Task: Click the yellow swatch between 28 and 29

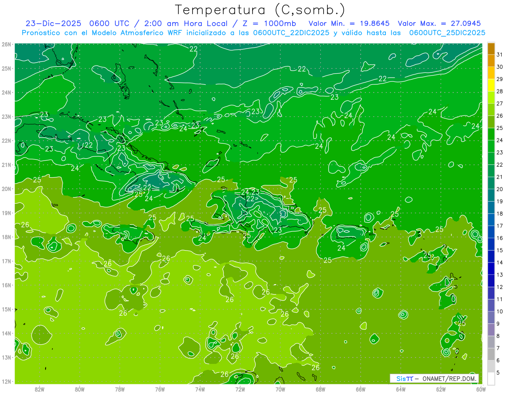Action: 491,86
